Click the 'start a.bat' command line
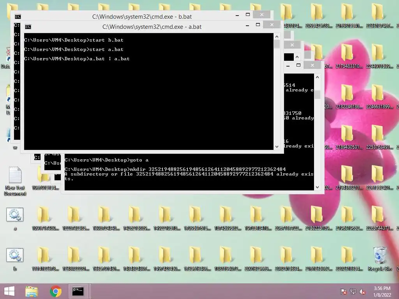Image resolution: width=399 pixels, height=299 pixels. [x=74, y=49]
